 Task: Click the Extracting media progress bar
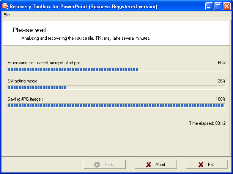116,87
